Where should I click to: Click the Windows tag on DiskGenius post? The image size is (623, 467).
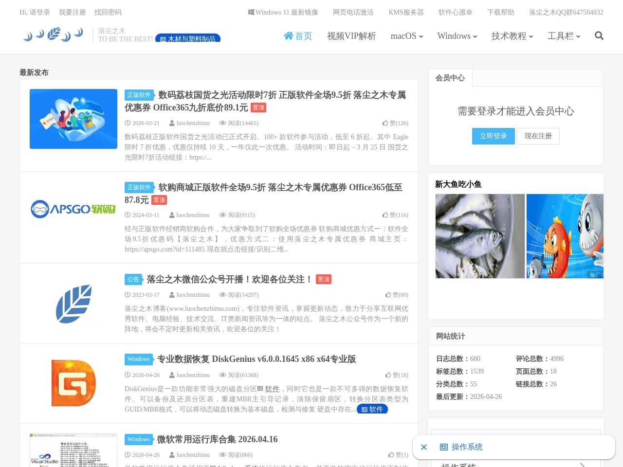click(x=139, y=359)
